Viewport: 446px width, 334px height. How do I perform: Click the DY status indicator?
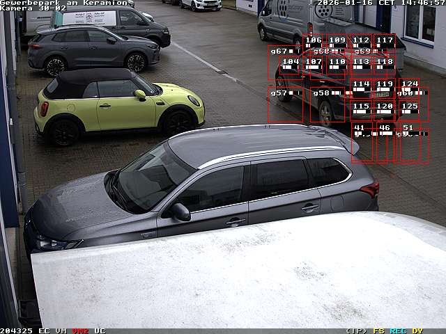click(x=417, y=331)
